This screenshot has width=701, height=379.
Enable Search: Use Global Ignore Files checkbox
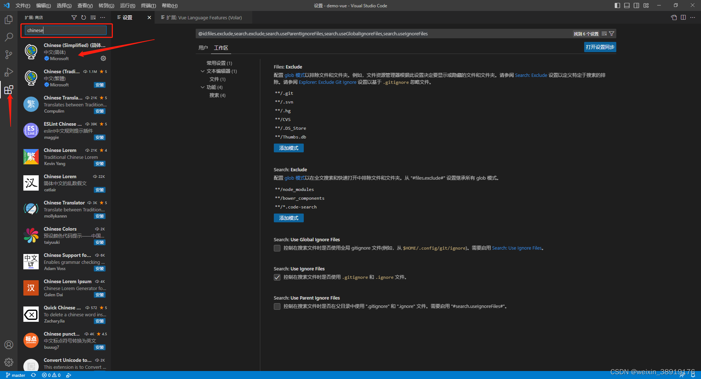tap(277, 248)
